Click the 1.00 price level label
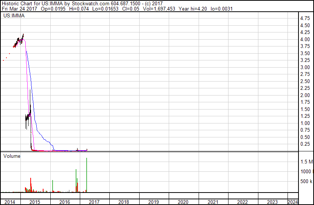This screenshot has width=314, height=205. click(305, 123)
